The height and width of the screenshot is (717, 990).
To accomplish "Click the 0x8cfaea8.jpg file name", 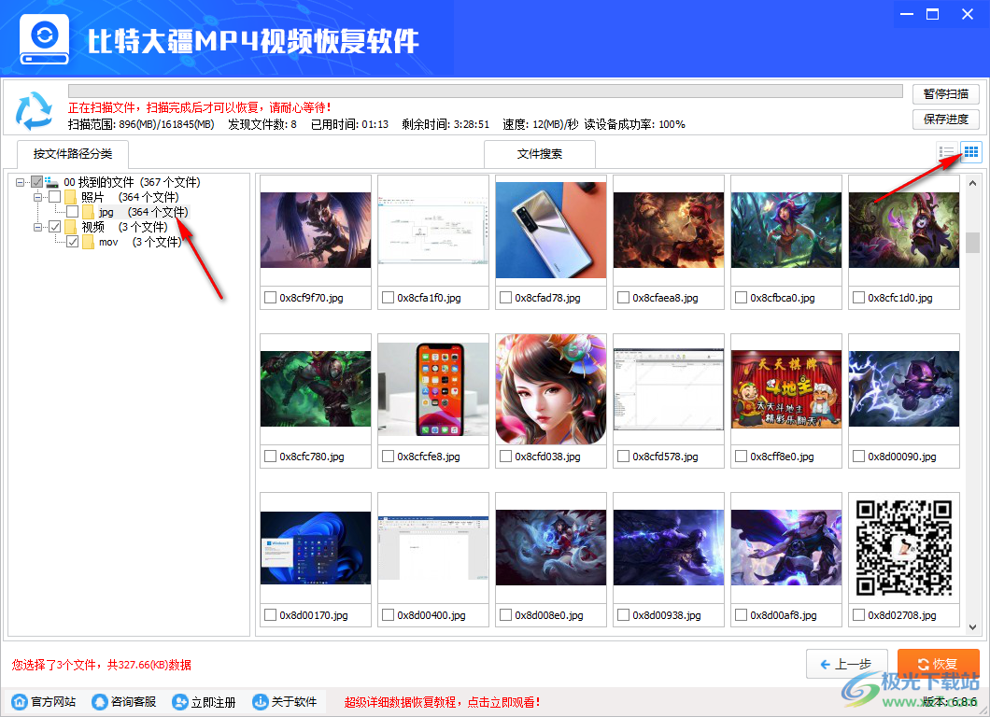I will tap(666, 298).
